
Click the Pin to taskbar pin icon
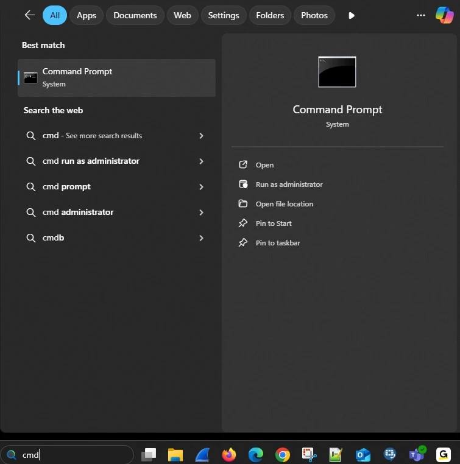[x=242, y=242]
